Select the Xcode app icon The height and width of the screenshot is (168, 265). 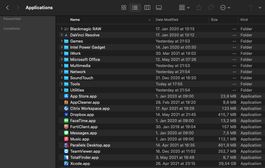click(x=66, y=163)
